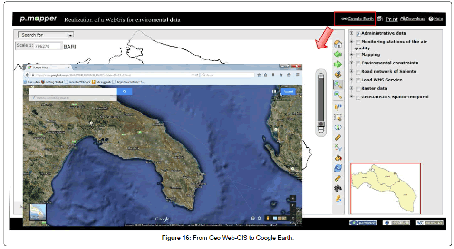Viewport: 454px width, 249px height.
Task: Select the Identify info tool
Action: point(338,127)
